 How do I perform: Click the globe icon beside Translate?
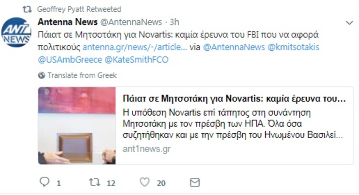point(42,75)
